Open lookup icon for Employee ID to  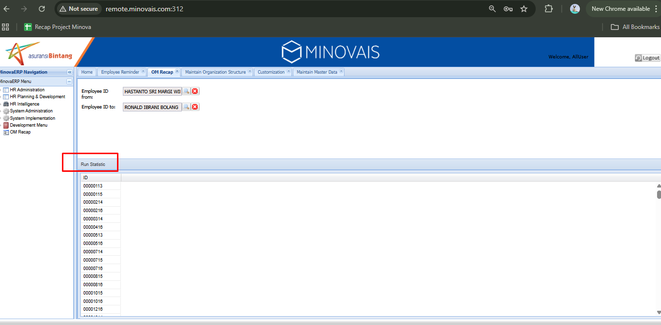coord(187,107)
